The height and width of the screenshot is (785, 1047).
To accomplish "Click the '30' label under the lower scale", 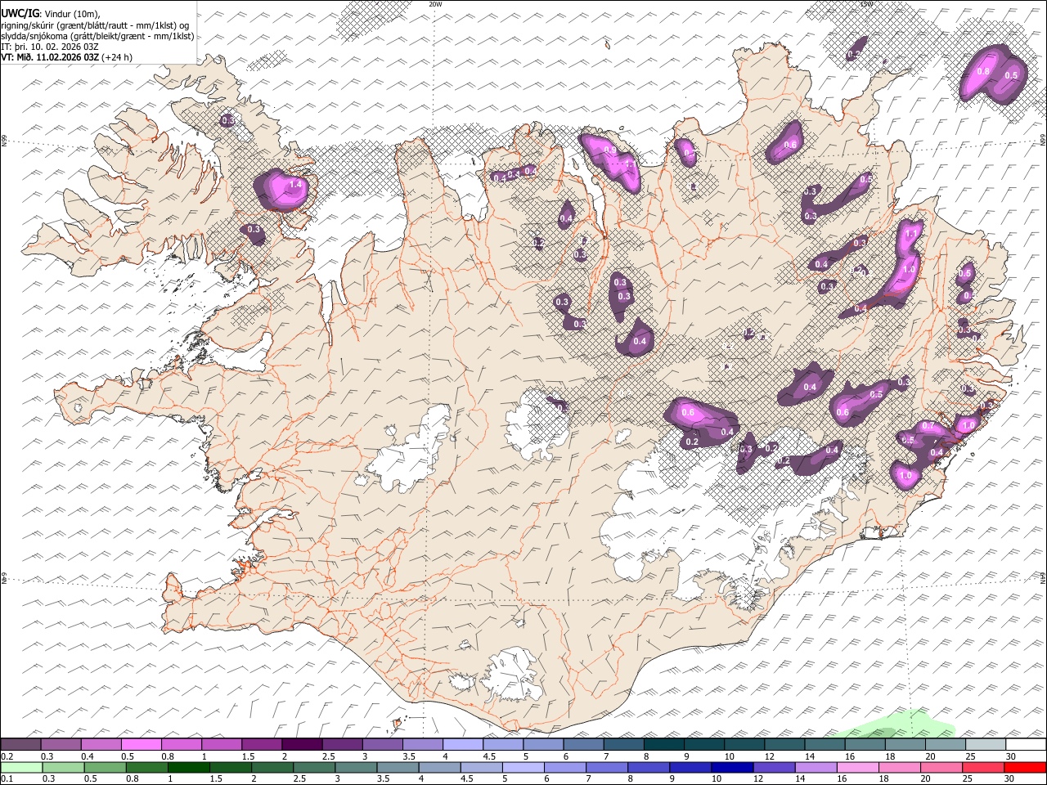I will point(1011,779).
